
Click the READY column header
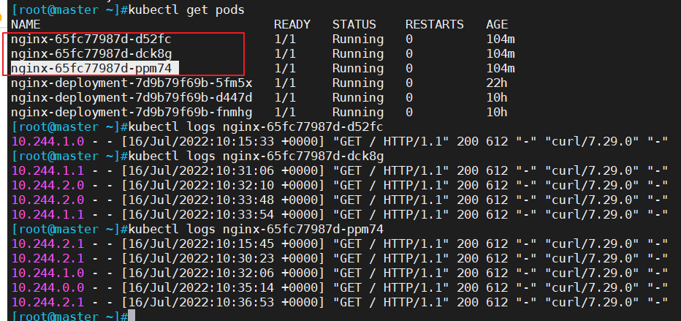[292, 24]
